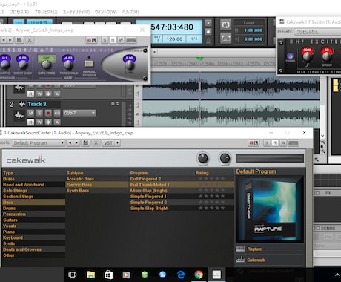Image resolution: width=341 pixels, height=282 pixels.
Task: Toggle automation Write (W) in SoundCenter window
Action: tap(283, 143)
